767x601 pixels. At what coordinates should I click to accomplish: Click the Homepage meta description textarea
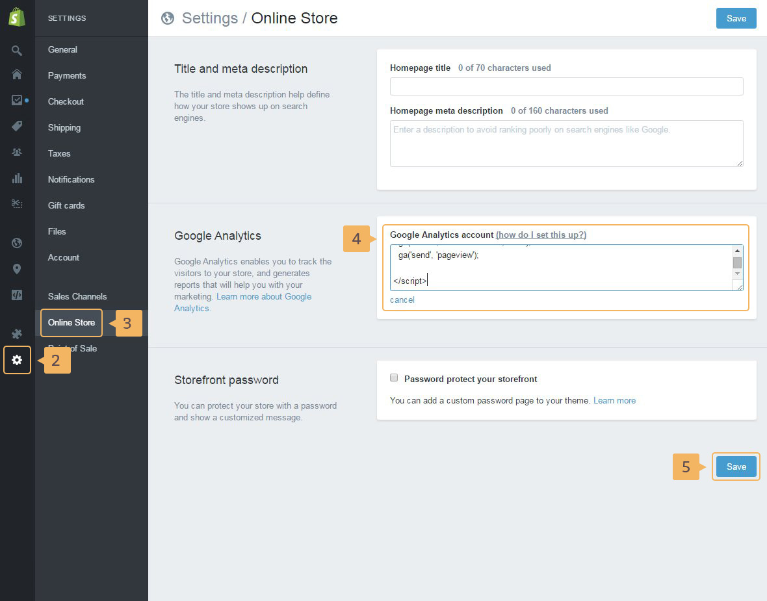(x=566, y=143)
